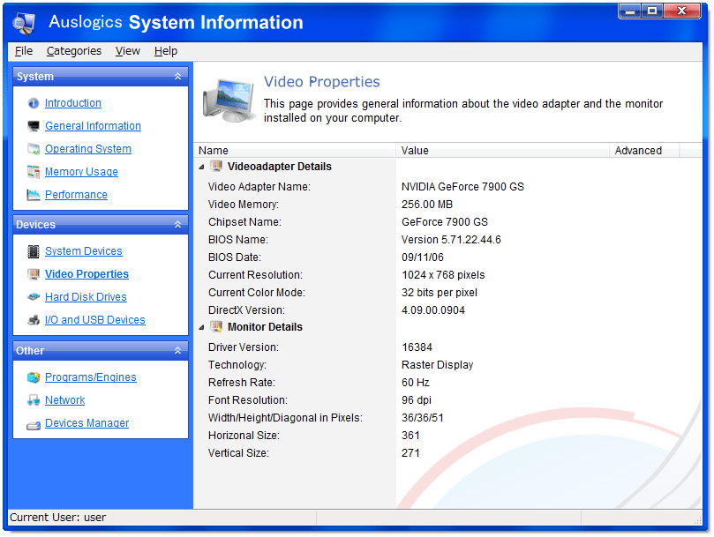714x537 pixels.
Task: Open Programs/Engines link
Action: tap(91, 377)
